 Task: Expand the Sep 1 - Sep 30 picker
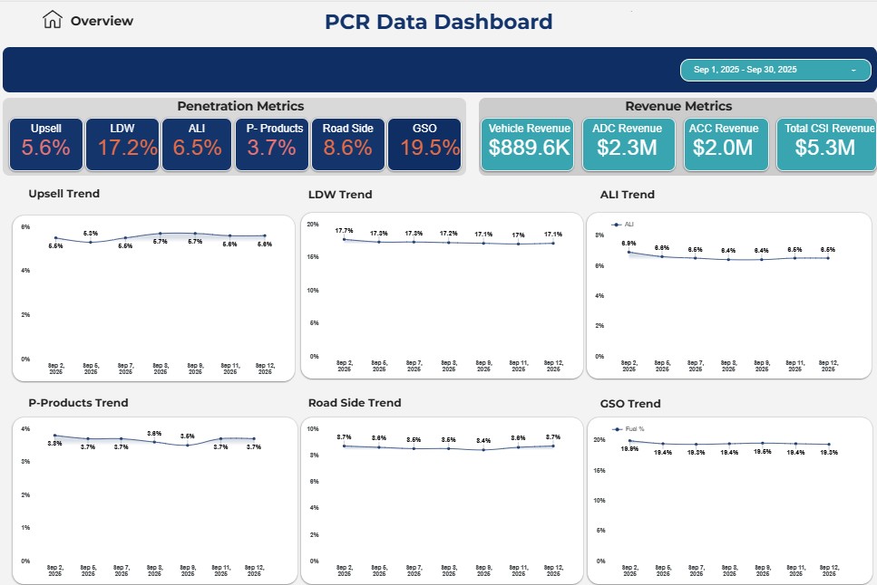[775, 70]
